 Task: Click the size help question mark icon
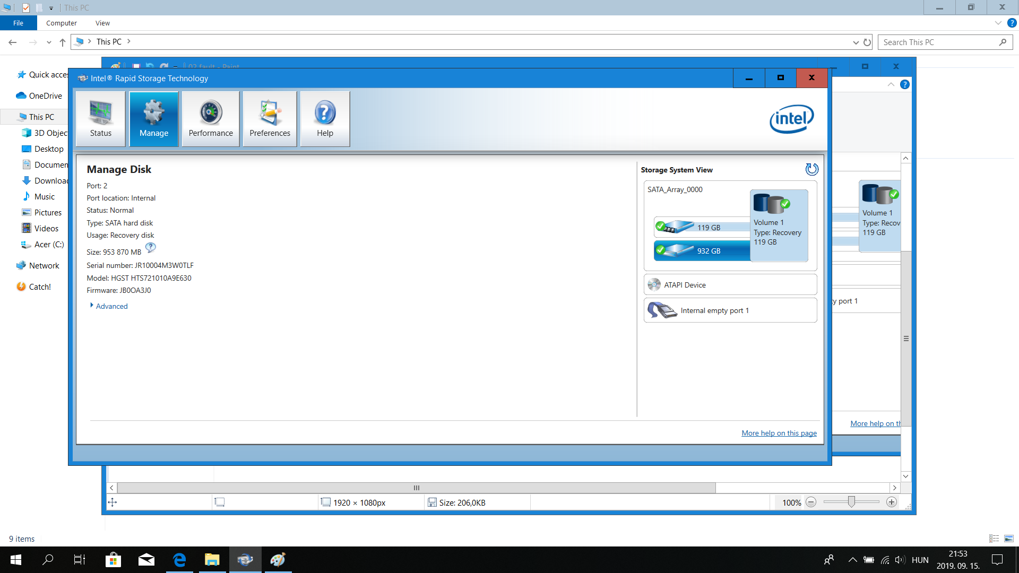151,248
